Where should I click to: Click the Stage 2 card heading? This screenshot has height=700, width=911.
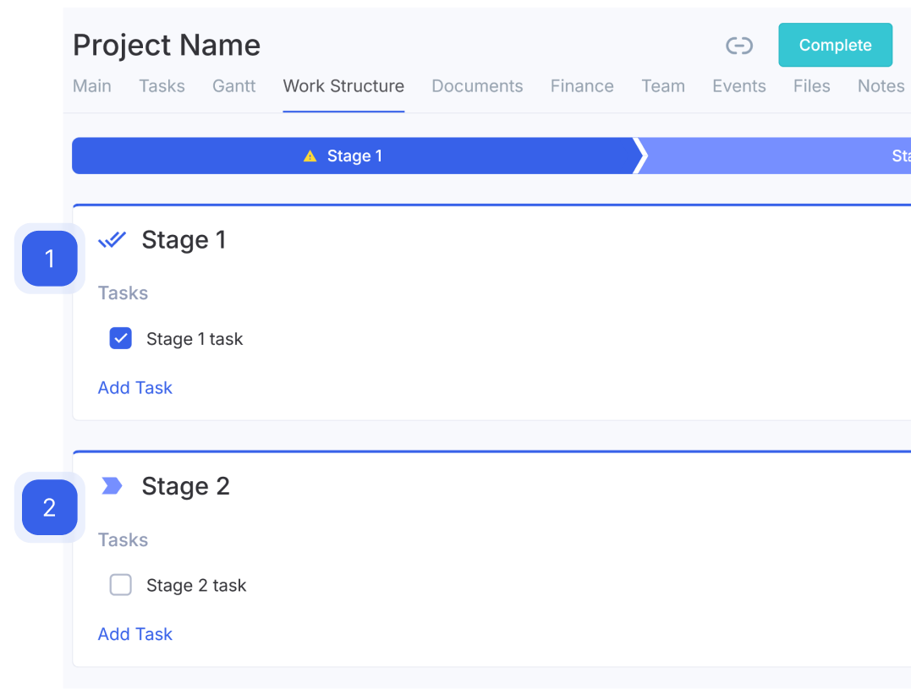click(x=185, y=485)
